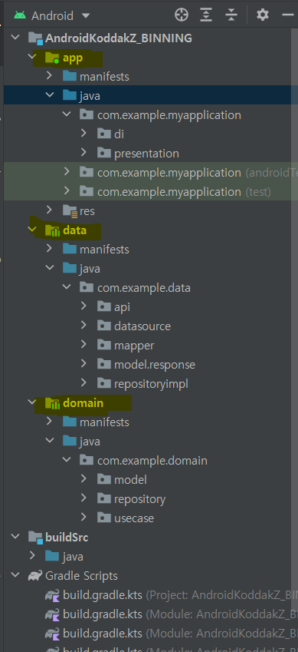Collapse the Gradle Scripts node
The image size is (298, 652).
(x=15, y=575)
